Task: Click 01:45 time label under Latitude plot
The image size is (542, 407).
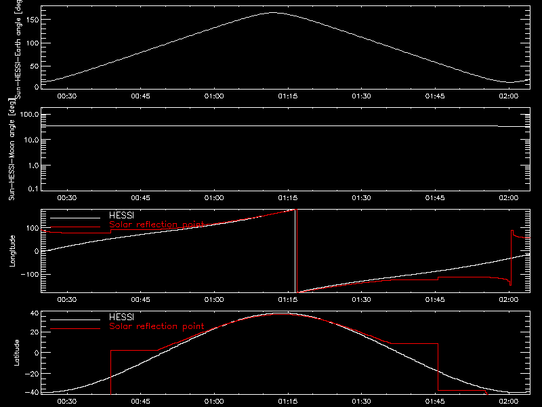Action: coord(435,402)
